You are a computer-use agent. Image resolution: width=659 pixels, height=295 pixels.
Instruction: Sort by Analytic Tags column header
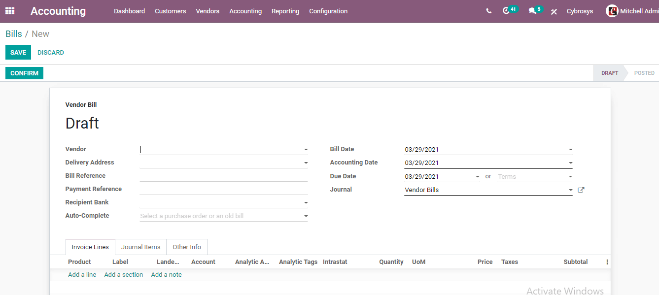click(298, 262)
